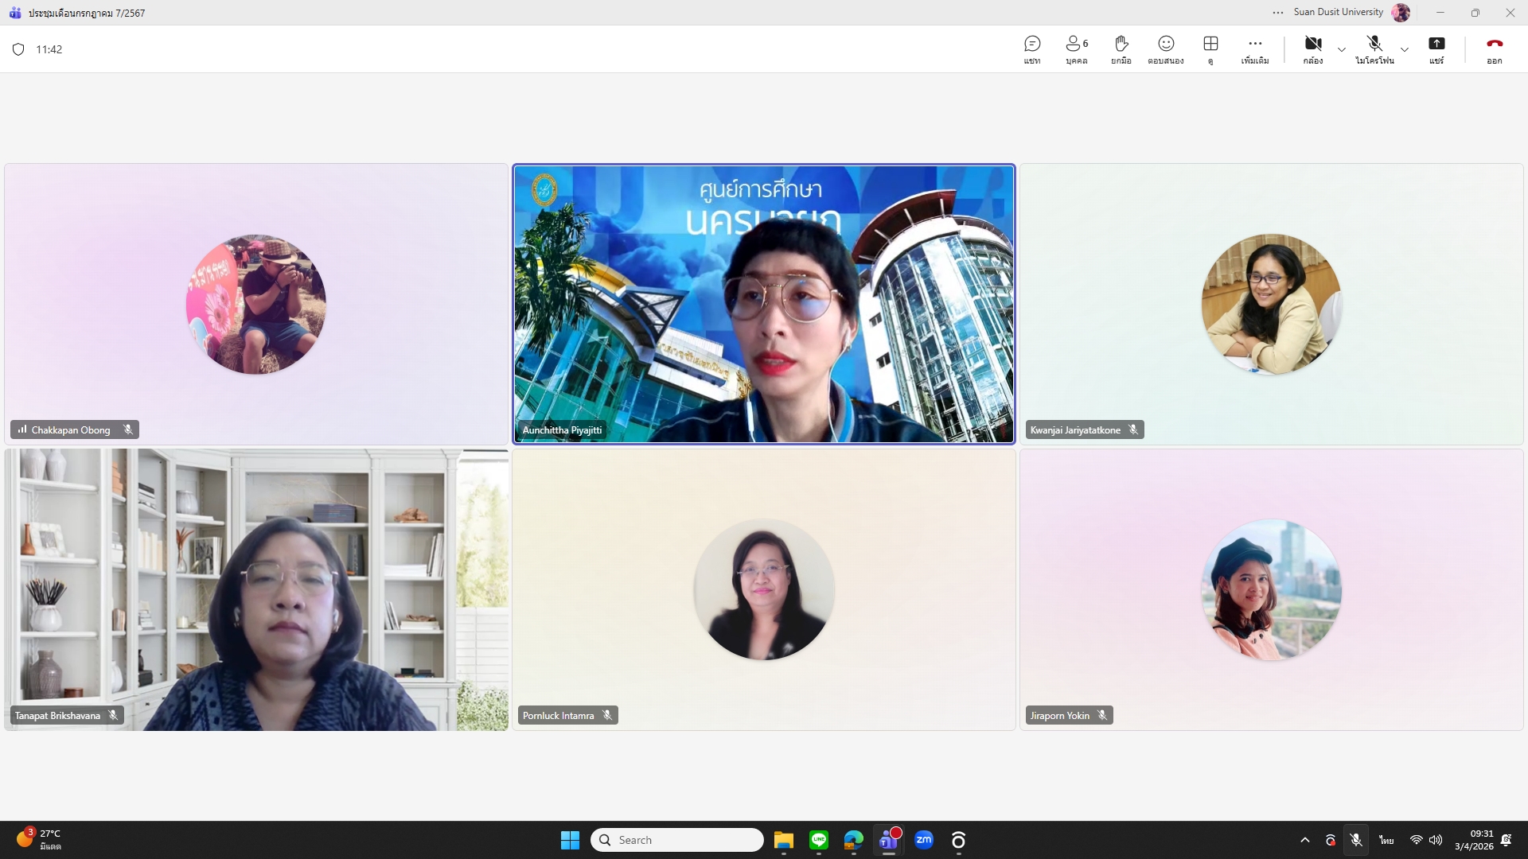
Task: Change the meeting view layout
Action: (x=1210, y=49)
